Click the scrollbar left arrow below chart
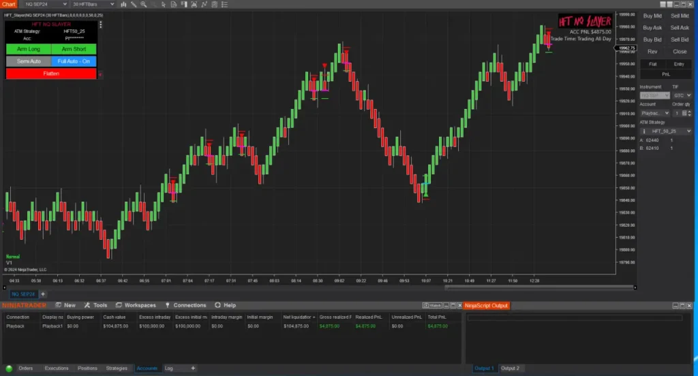 click(x=5, y=287)
